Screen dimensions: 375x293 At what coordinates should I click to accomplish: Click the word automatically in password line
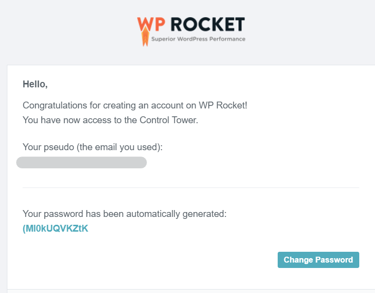point(153,214)
